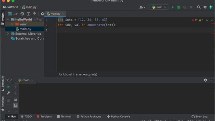The width and height of the screenshot is (215, 121).
Task: Open the Python Packages tab
Action: (89, 117)
